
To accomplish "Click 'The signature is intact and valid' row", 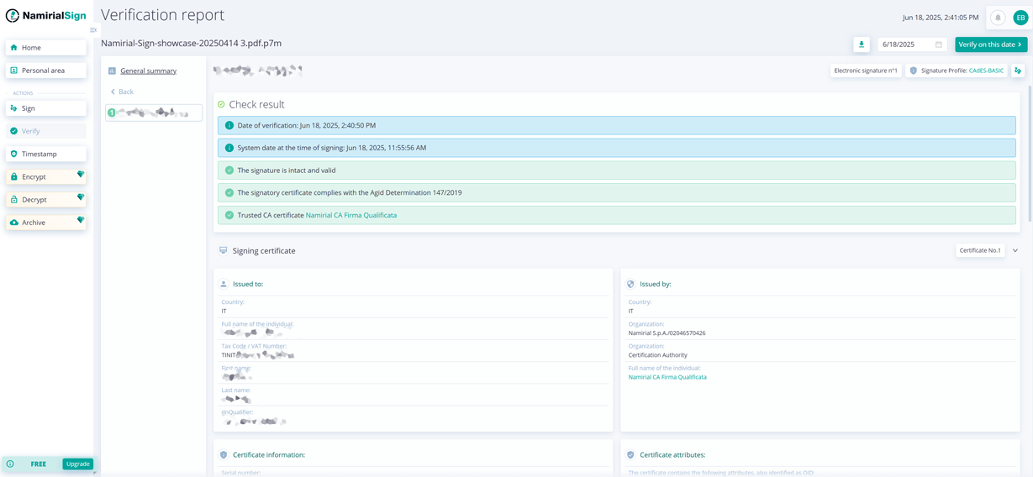I will click(617, 170).
